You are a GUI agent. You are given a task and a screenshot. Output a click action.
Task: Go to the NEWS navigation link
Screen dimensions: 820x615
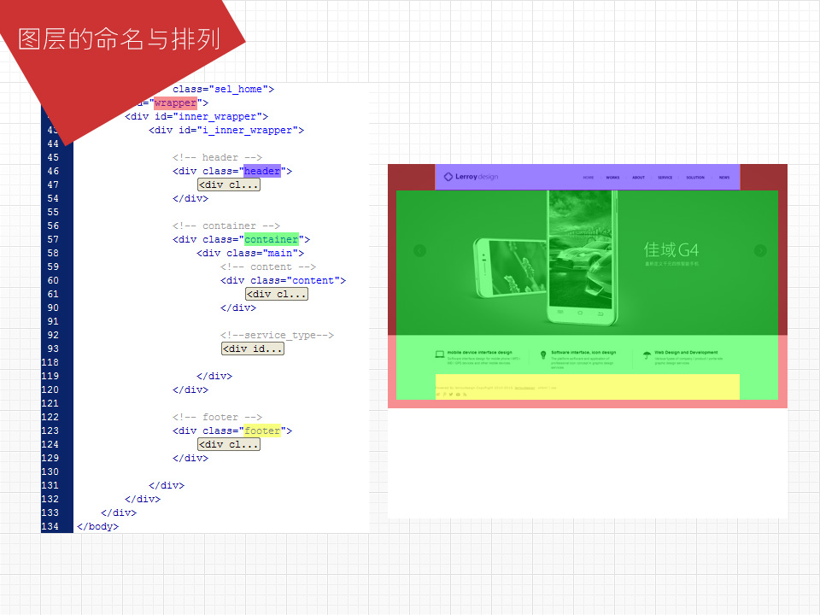[723, 178]
